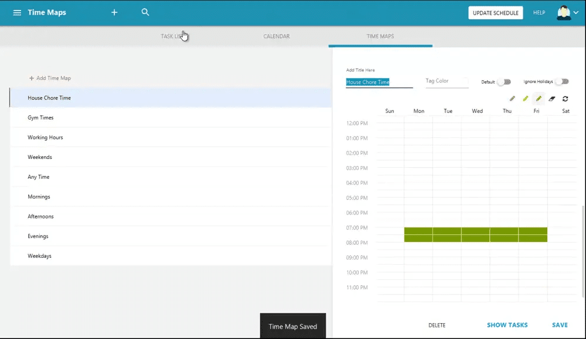Click the plus icon in the top bar
586x339 pixels.
pyautogui.click(x=114, y=12)
